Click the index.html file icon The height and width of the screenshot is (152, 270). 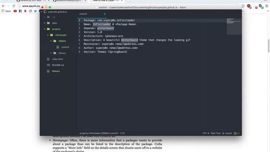point(48,59)
